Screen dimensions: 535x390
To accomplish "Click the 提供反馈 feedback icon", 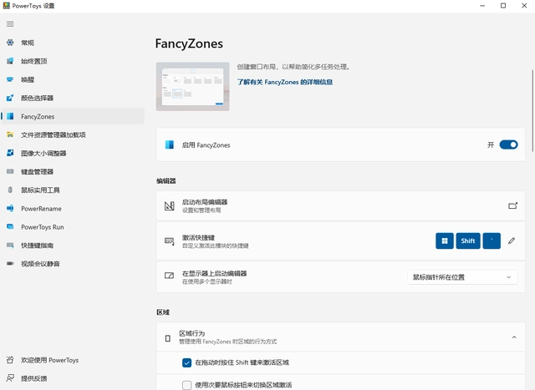I will pos(10,378).
